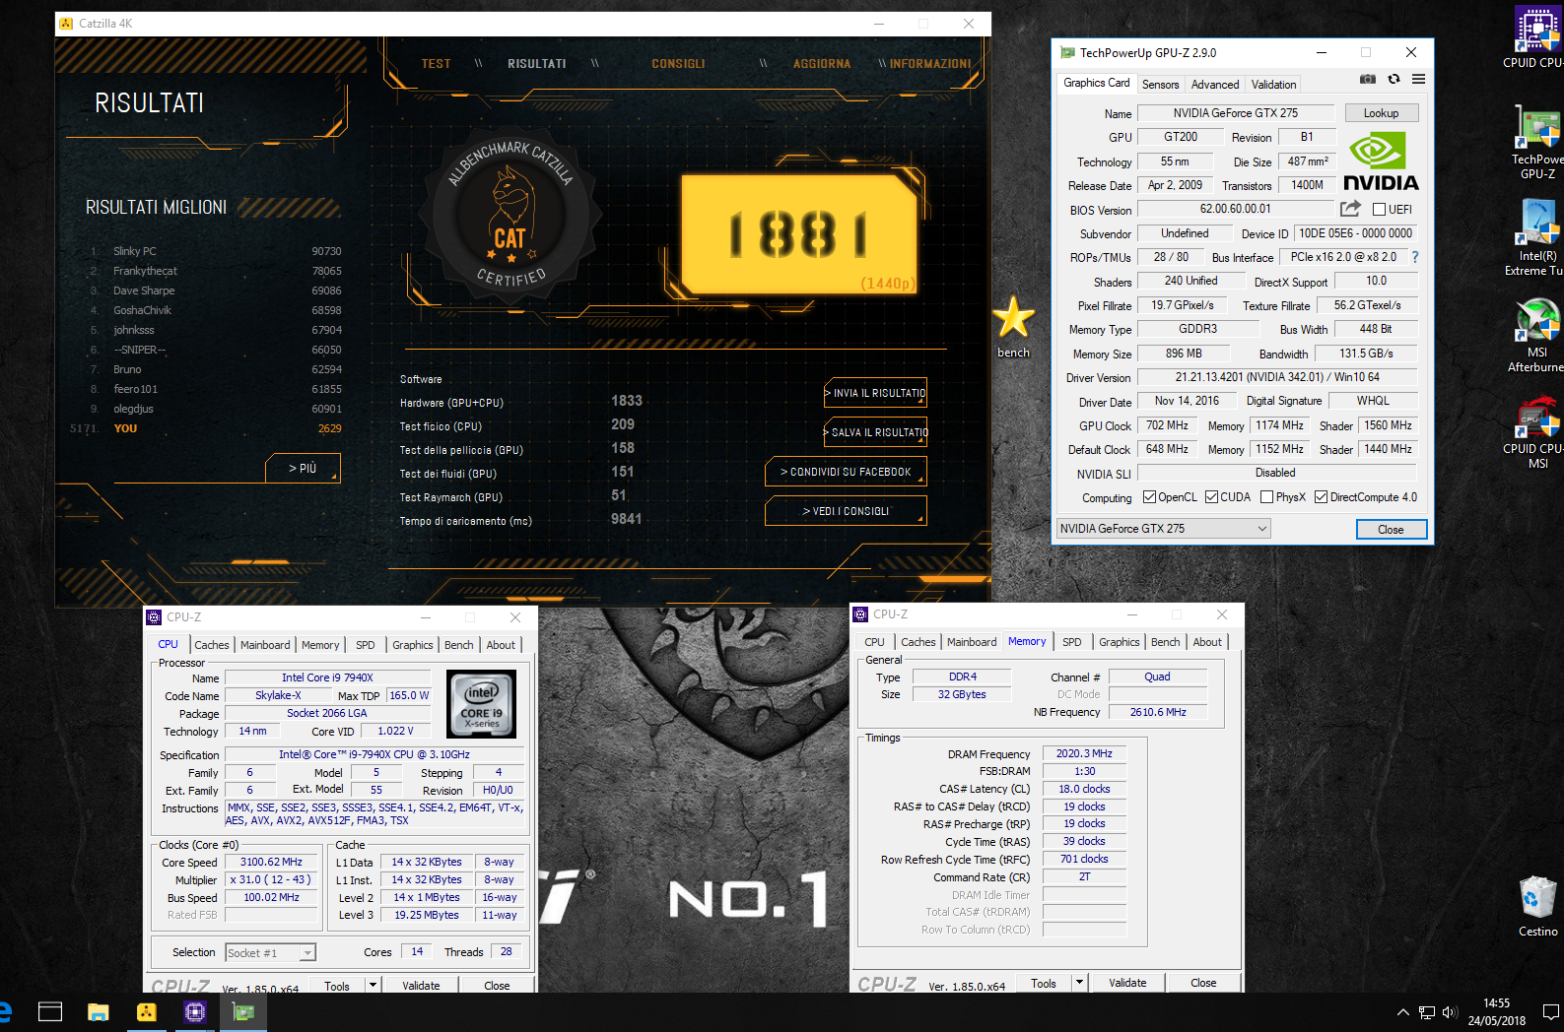Switch to the Sensors tab in GPU-Z
The image size is (1564, 1032).
[1160, 85]
